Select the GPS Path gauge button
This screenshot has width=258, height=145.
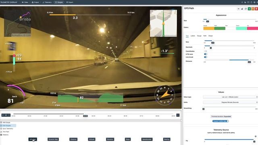pos(33,139)
